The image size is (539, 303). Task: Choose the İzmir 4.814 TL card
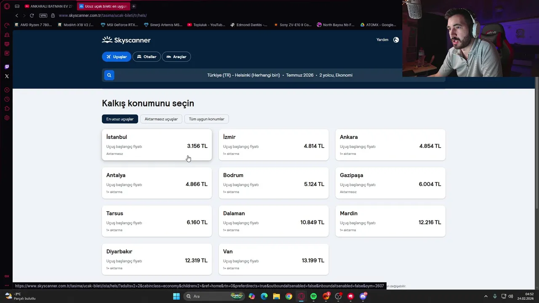pos(274,145)
